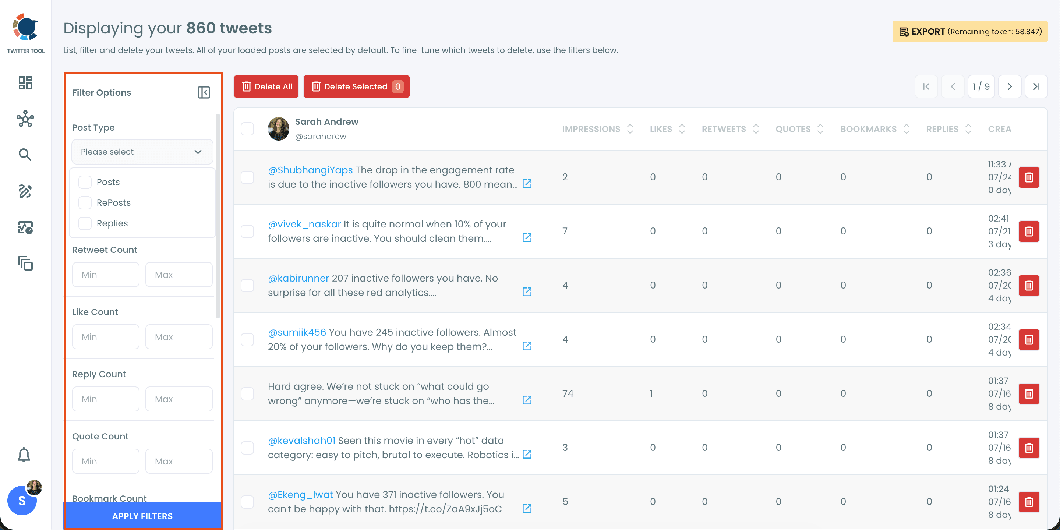Delete the @sumiik456 tweet with trash icon
Image resolution: width=1060 pixels, height=530 pixels.
tap(1029, 339)
